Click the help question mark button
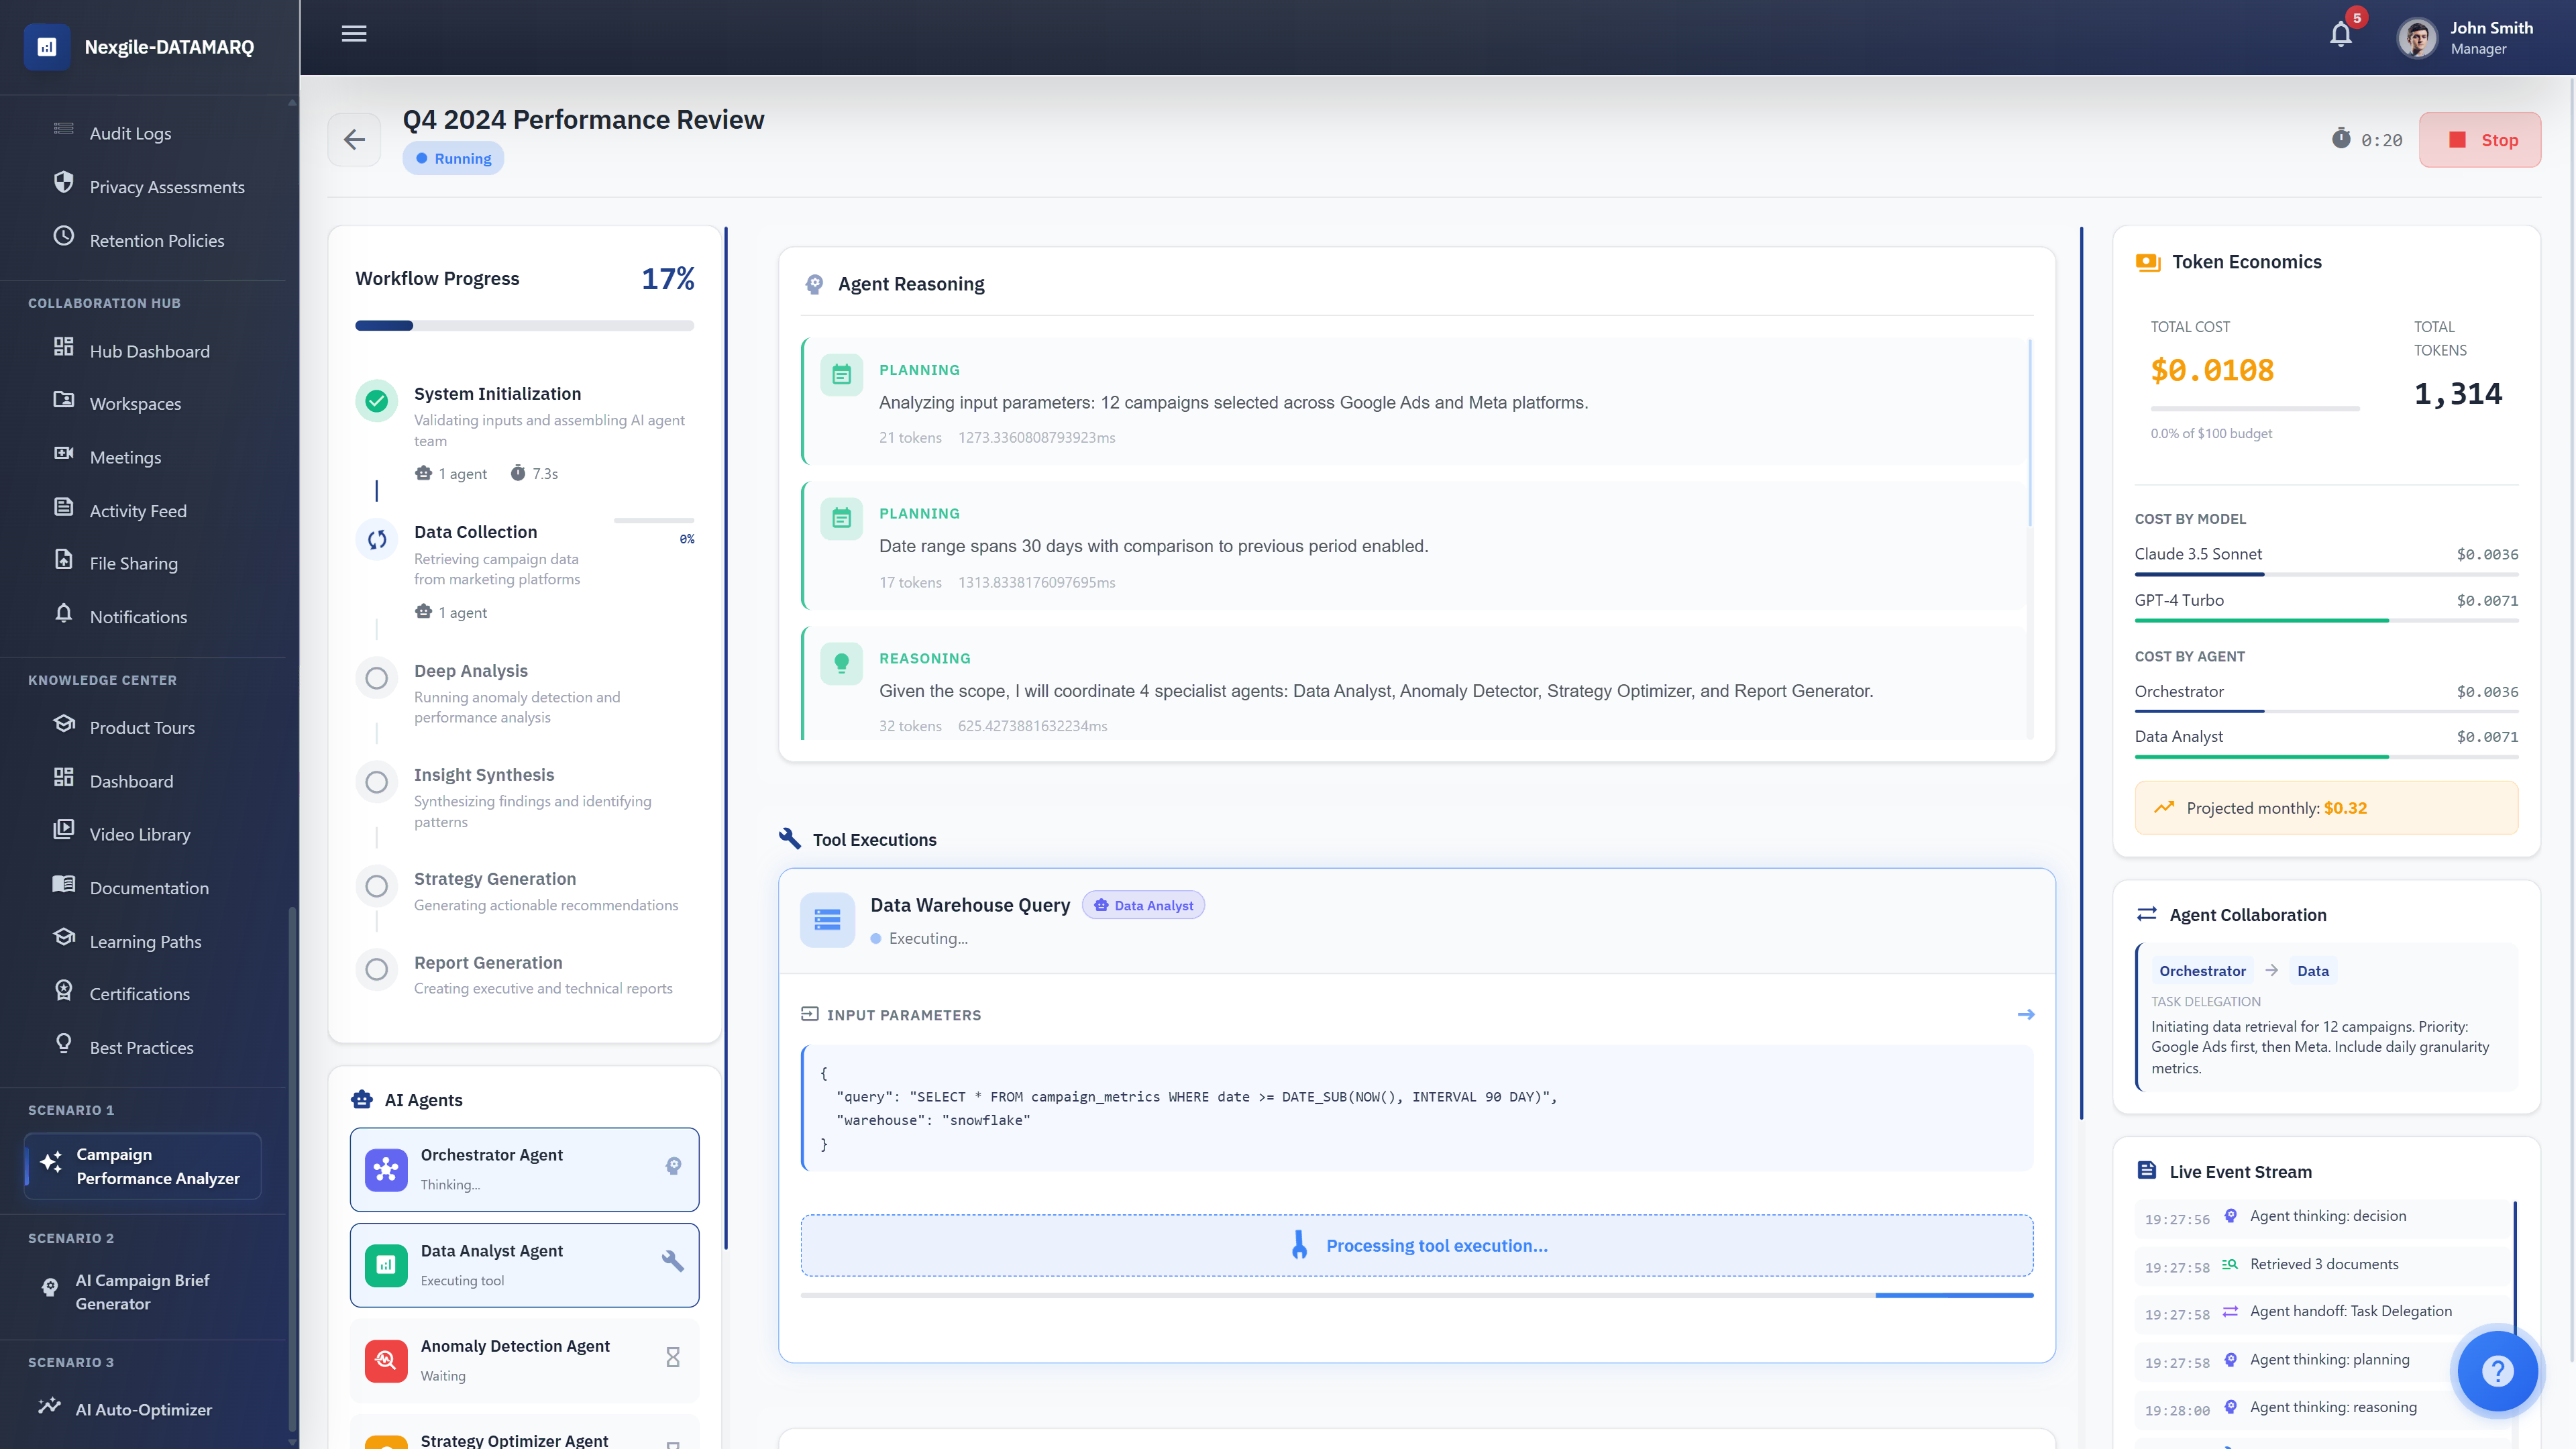This screenshot has width=2576, height=1449. tap(2497, 1371)
